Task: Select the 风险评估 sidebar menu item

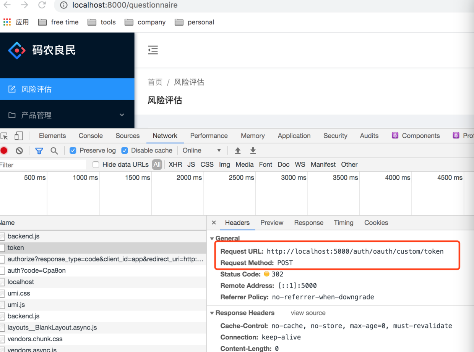Action: coord(67,89)
